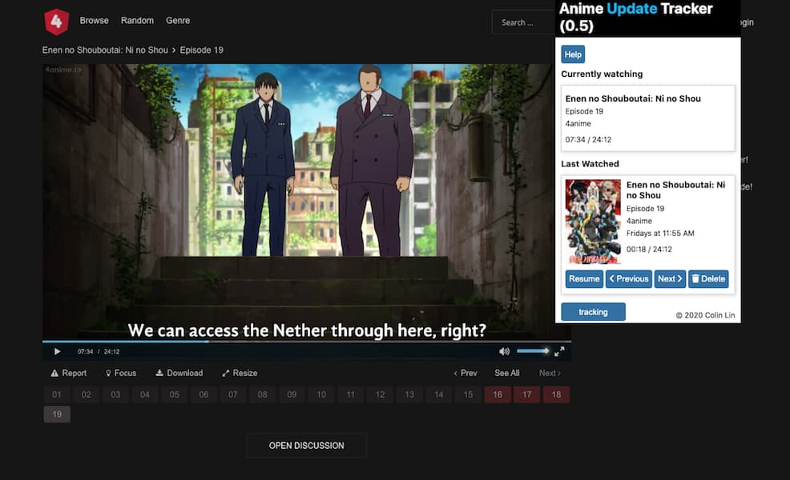Open the Browse menu

pyautogui.click(x=95, y=21)
